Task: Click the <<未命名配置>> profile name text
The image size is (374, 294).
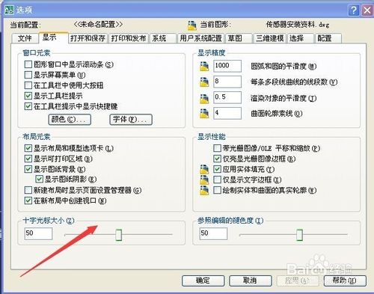Action: (x=98, y=24)
